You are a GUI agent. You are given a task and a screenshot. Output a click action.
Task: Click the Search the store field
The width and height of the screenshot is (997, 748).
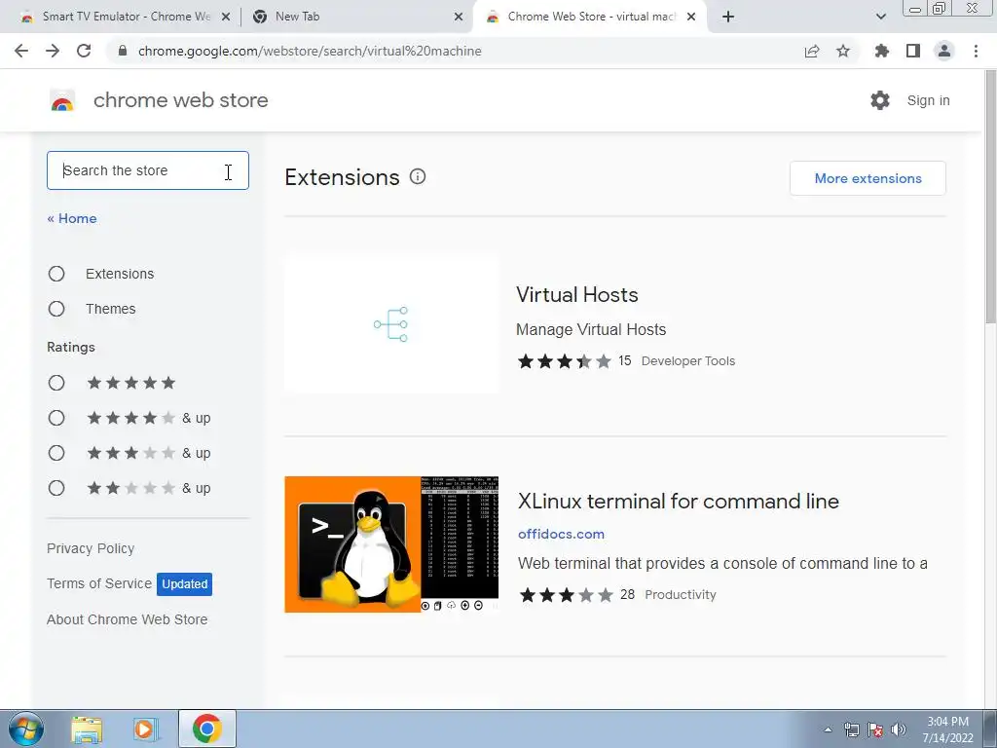(148, 170)
